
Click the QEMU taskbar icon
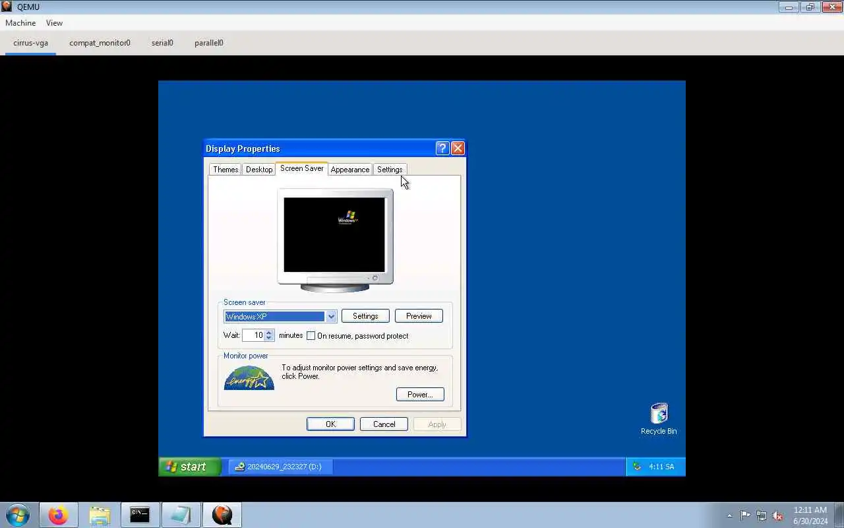(x=222, y=515)
